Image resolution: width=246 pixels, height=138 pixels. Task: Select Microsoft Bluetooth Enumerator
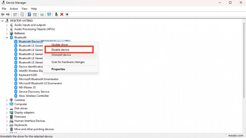pyautogui.click(x=39, y=79)
